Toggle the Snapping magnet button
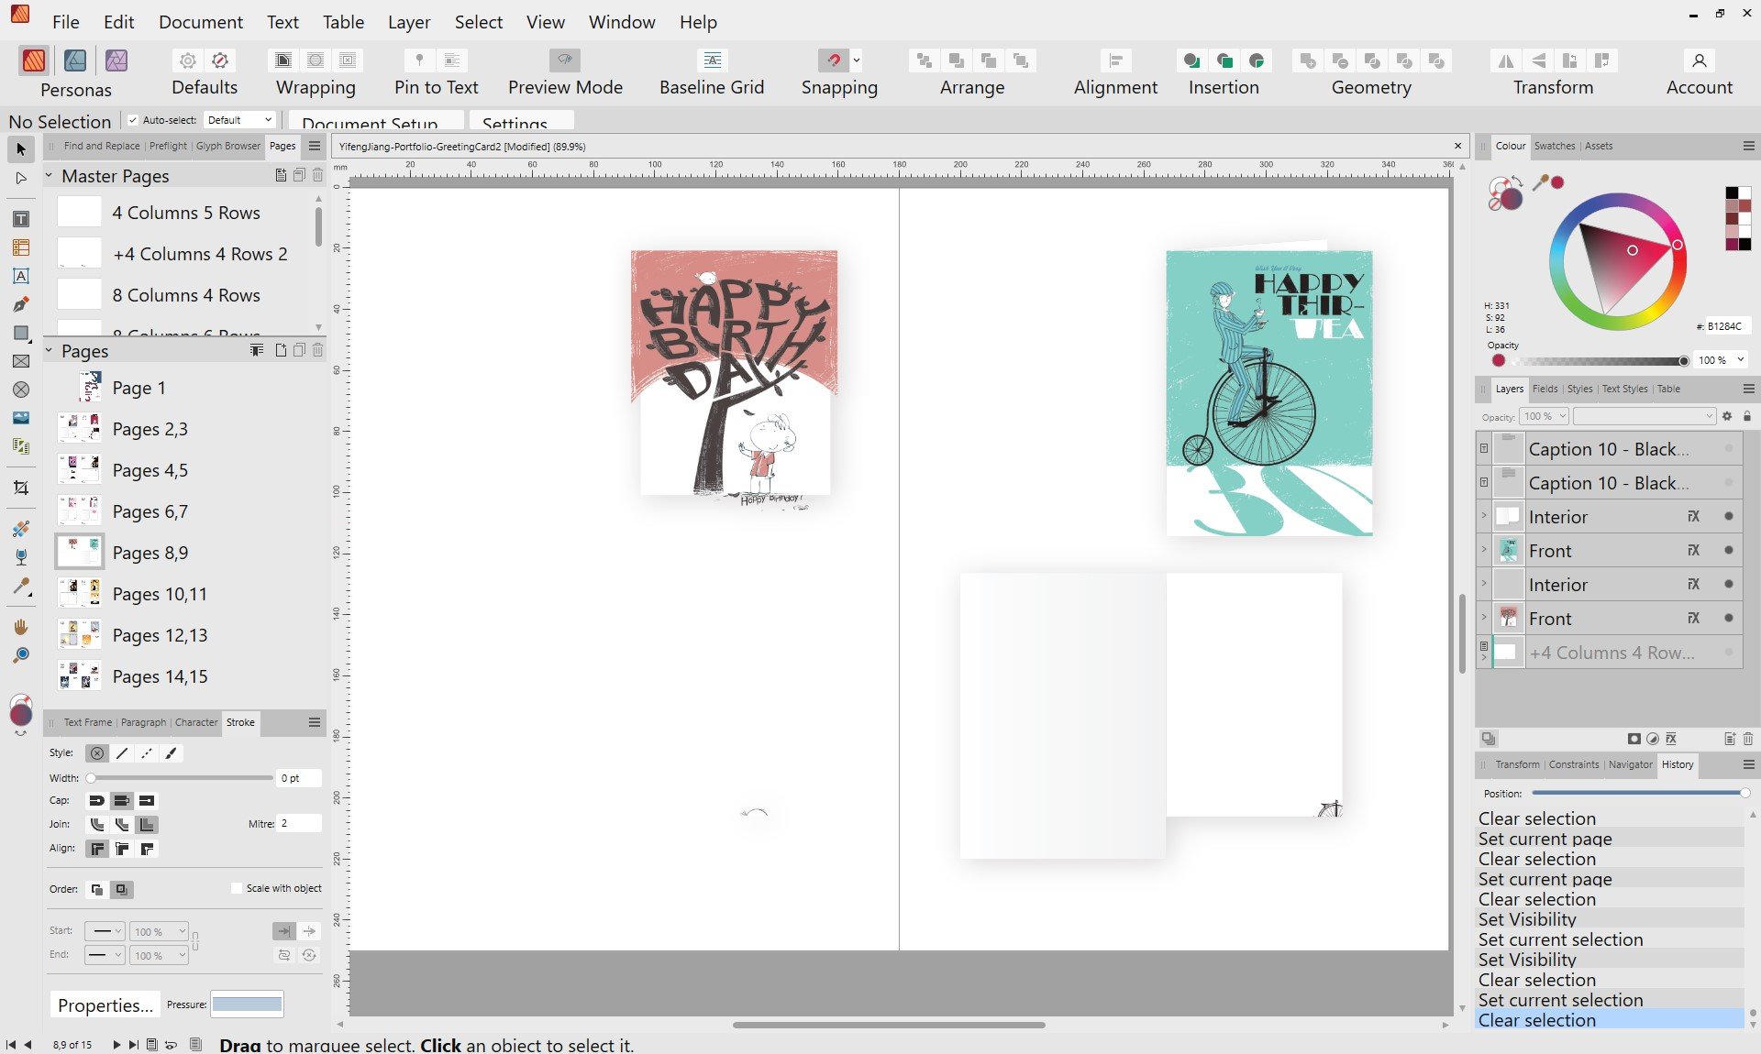 tap(833, 60)
